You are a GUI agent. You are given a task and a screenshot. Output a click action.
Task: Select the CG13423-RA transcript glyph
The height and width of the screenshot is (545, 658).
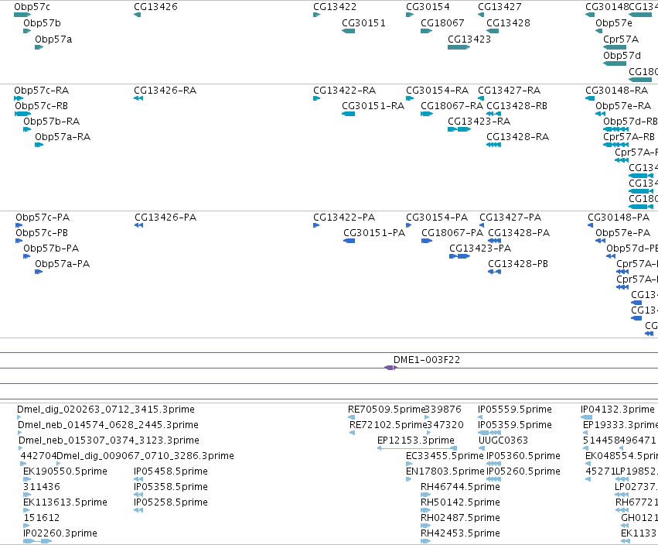pos(459,129)
